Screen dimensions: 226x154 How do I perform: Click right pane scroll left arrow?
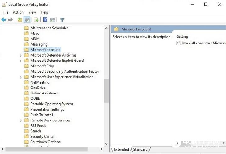(178, 143)
